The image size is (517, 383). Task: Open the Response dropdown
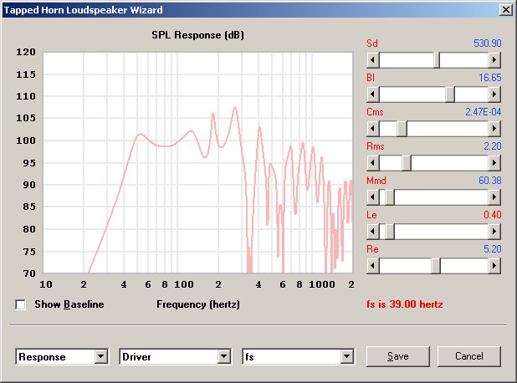[x=100, y=356]
